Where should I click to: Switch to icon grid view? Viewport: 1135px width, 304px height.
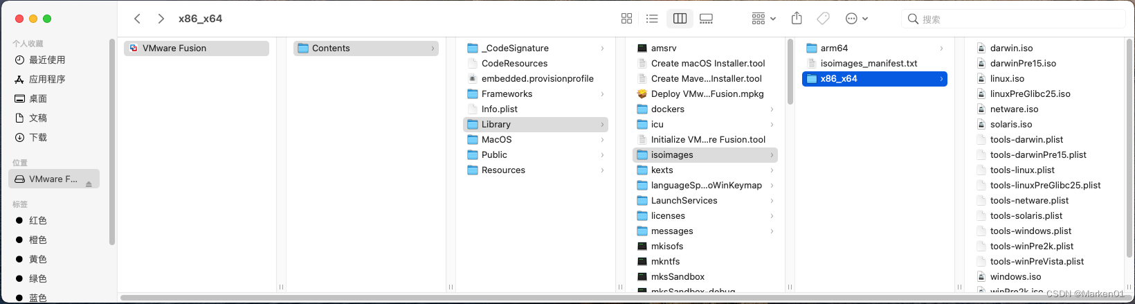(626, 19)
